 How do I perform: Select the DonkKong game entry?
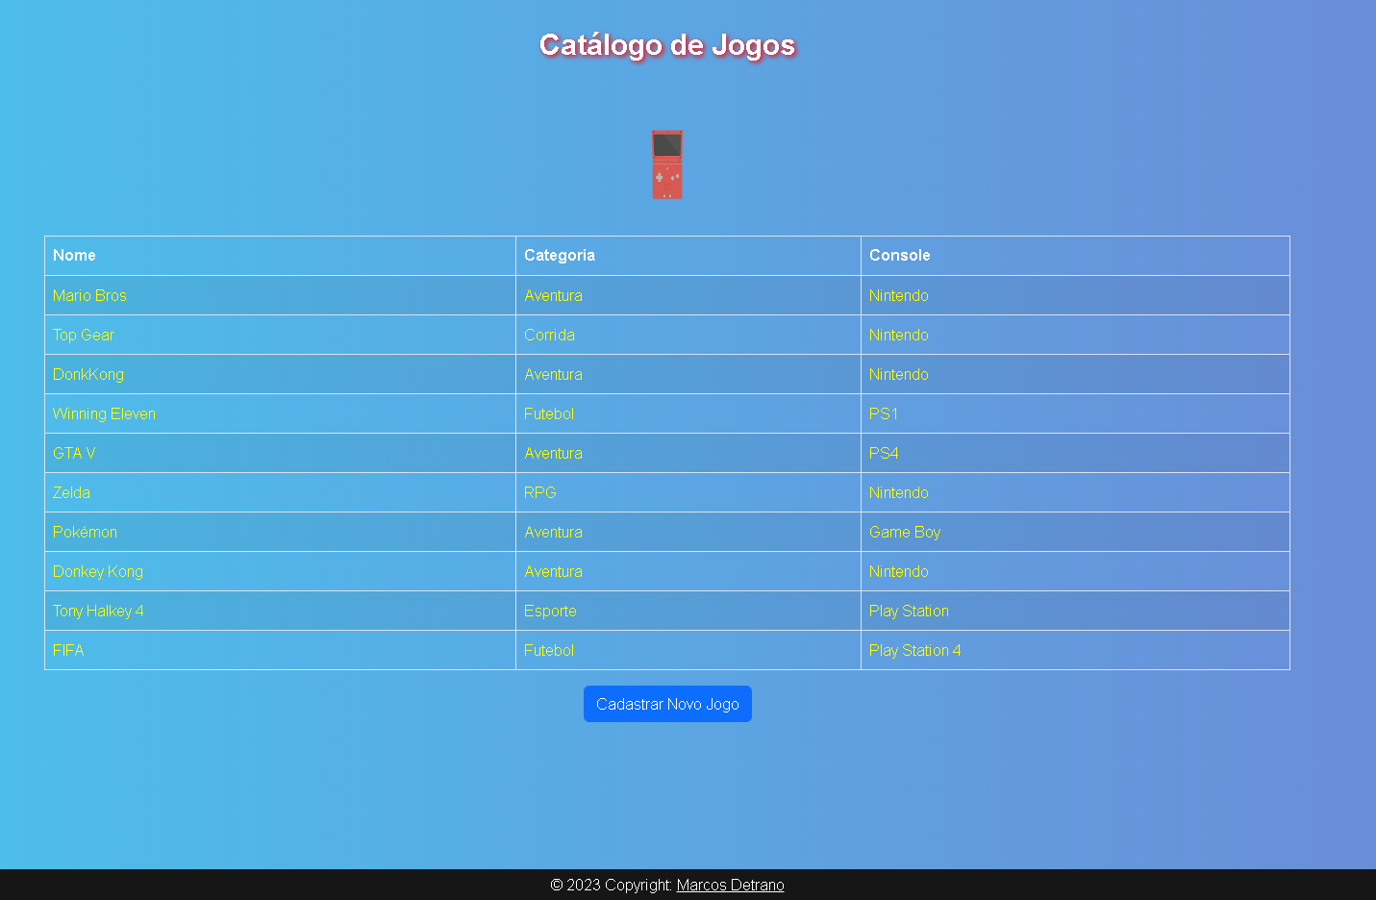88,374
